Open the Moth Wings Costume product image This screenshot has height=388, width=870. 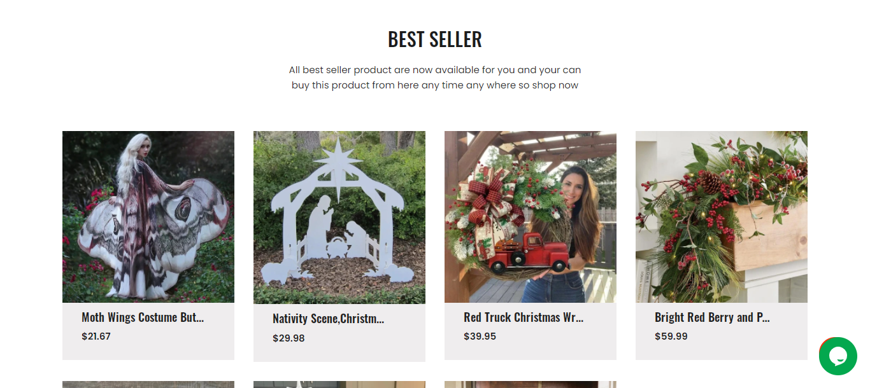tap(148, 217)
